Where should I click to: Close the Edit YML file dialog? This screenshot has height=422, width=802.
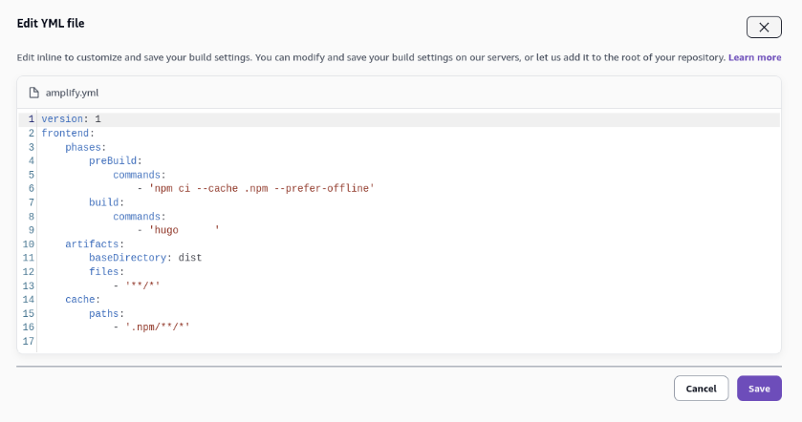pos(763,28)
